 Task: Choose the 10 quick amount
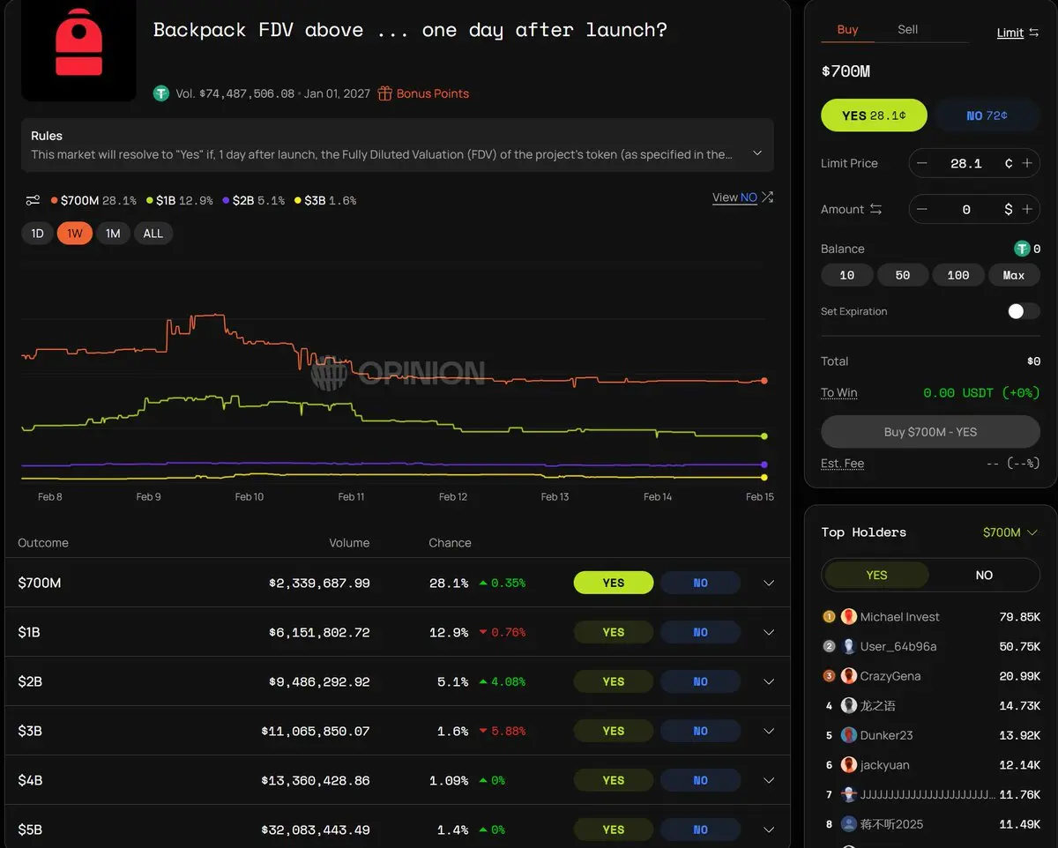coord(847,275)
